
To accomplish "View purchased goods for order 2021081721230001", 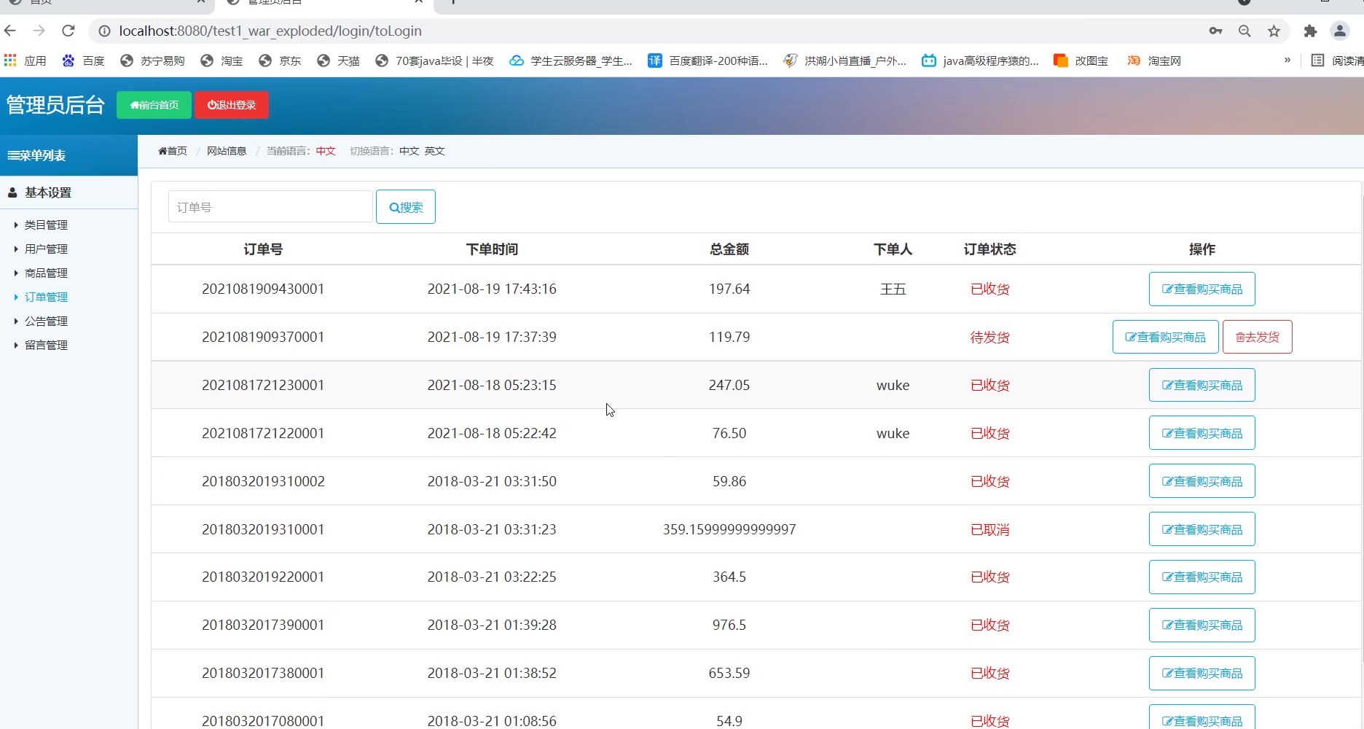I will (x=1202, y=385).
